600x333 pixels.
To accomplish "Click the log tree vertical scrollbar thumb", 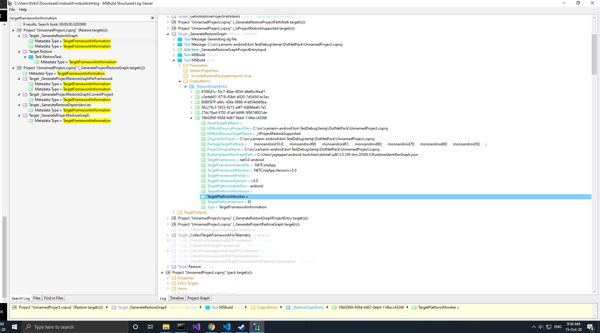I will pyautogui.click(x=594, y=54).
